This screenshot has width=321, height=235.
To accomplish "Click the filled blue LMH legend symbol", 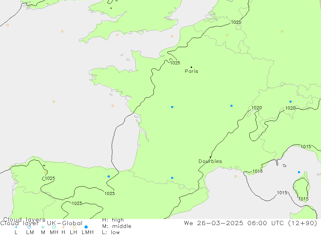I will (x=86, y=227).
